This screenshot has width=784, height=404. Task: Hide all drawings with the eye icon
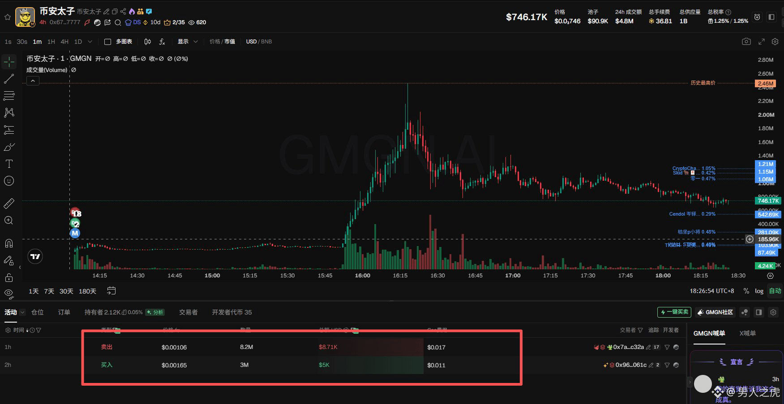point(9,293)
